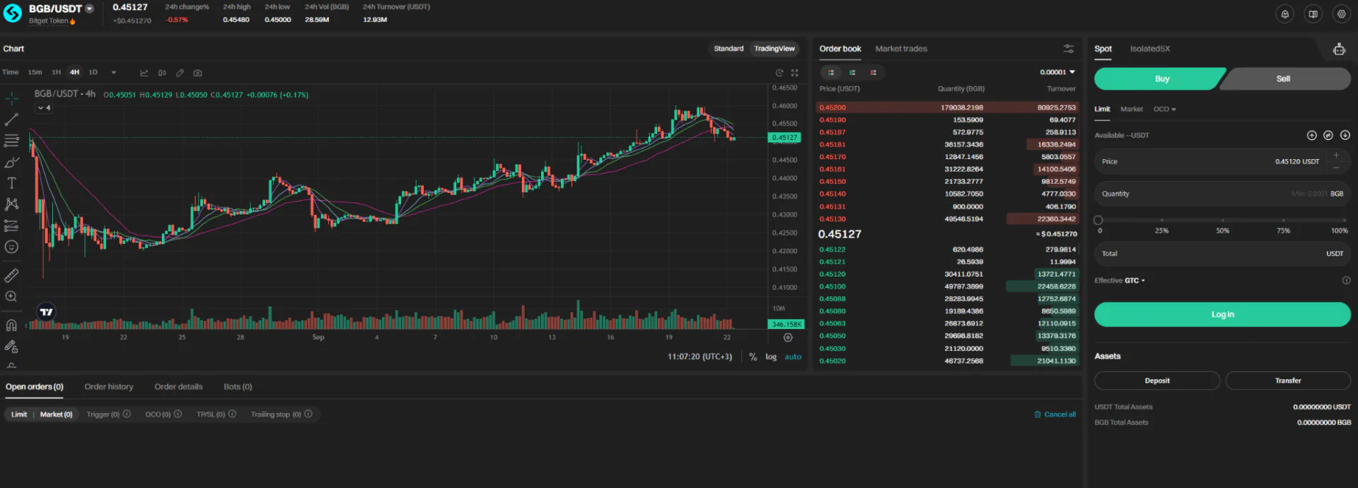1358x488 pixels.
Task: Open chart axis settings gear
Action: [788, 337]
